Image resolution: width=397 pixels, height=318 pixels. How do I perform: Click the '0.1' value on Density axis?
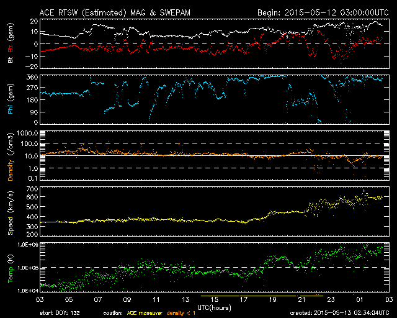point(33,178)
